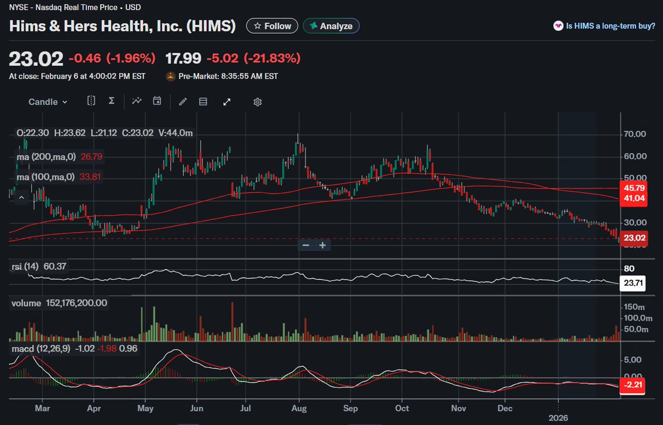Viewport: 663px width, 425px height.
Task: Click the O:22.30 open value readout
Action: pyautogui.click(x=31, y=133)
